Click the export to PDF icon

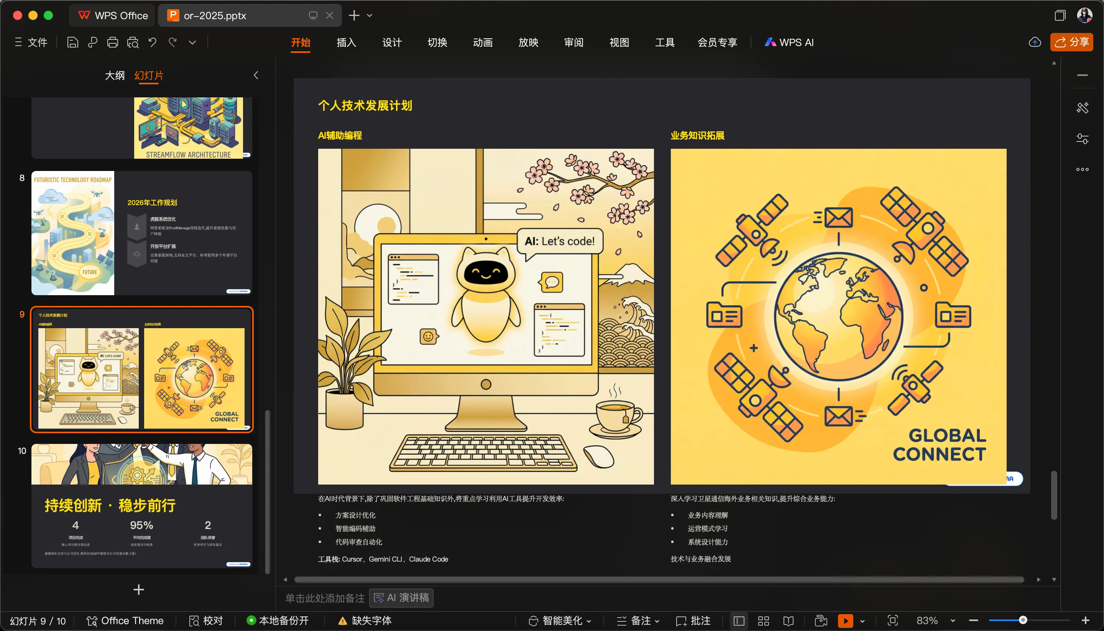coord(92,42)
